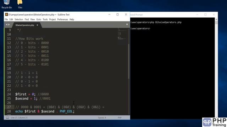This screenshot has width=227, height=127.
Task: Open the Files folder on desktop
Action: (20, 4)
